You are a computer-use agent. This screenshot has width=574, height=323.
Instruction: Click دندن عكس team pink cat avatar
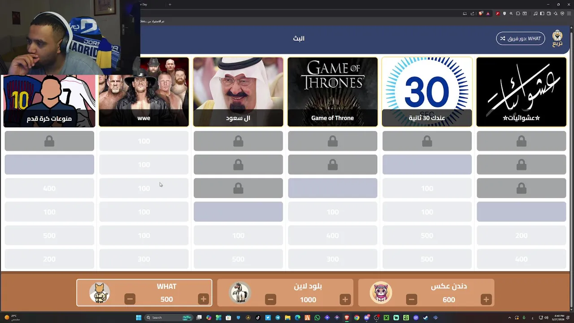click(380, 292)
